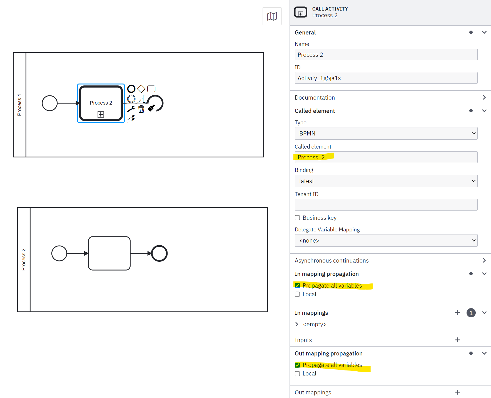Screen dimensions: 491x398
Task: Append an intermediate event from context pad
Action: pyautogui.click(x=131, y=99)
